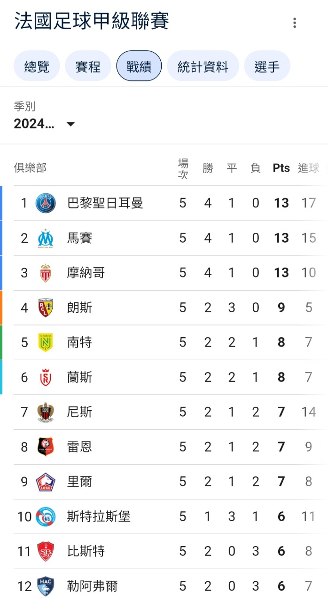Image resolution: width=328 pixels, height=602 pixels.
Task: Click the Nice club crest icon
Action: coord(46,412)
